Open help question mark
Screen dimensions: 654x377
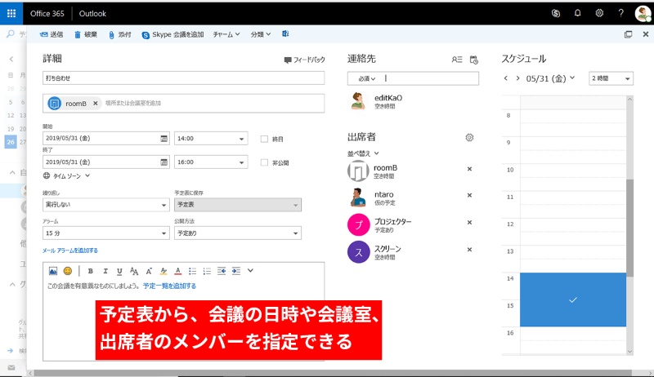click(620, 13)
